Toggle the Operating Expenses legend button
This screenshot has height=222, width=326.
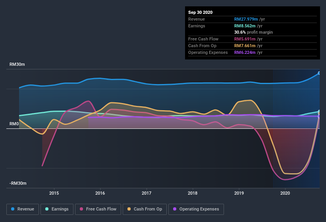point(196,209)
